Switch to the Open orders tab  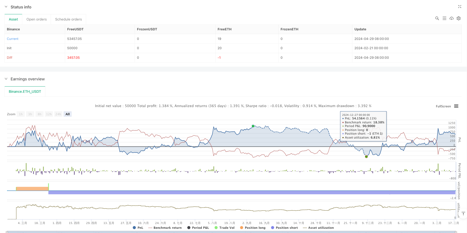coord(37,19)
